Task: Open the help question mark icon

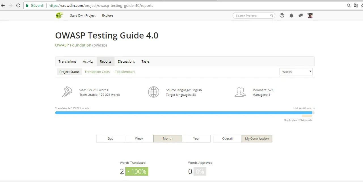Action: click(282, 16)
